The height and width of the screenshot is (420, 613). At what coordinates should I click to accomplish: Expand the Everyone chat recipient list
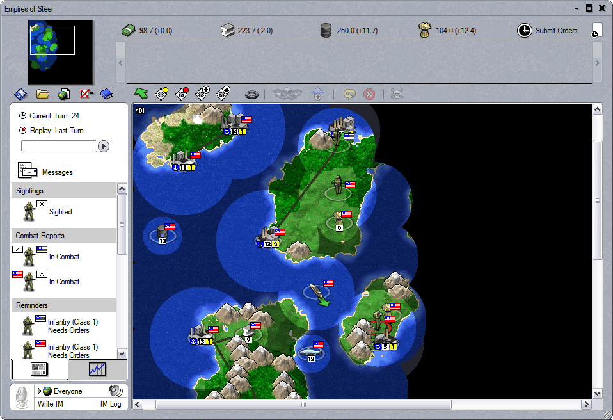pyautogui.click(x=40, y=391)
